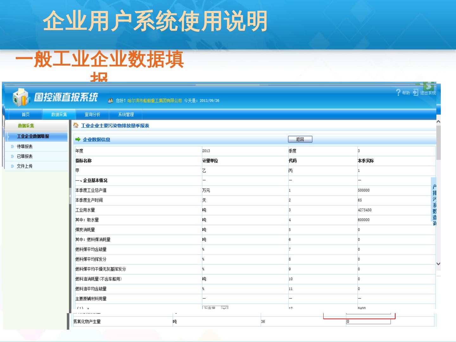Select 已填报表 in the sidebar
Image resolution: width=456 pixels, height=342 pixels.
pos(25,156)
